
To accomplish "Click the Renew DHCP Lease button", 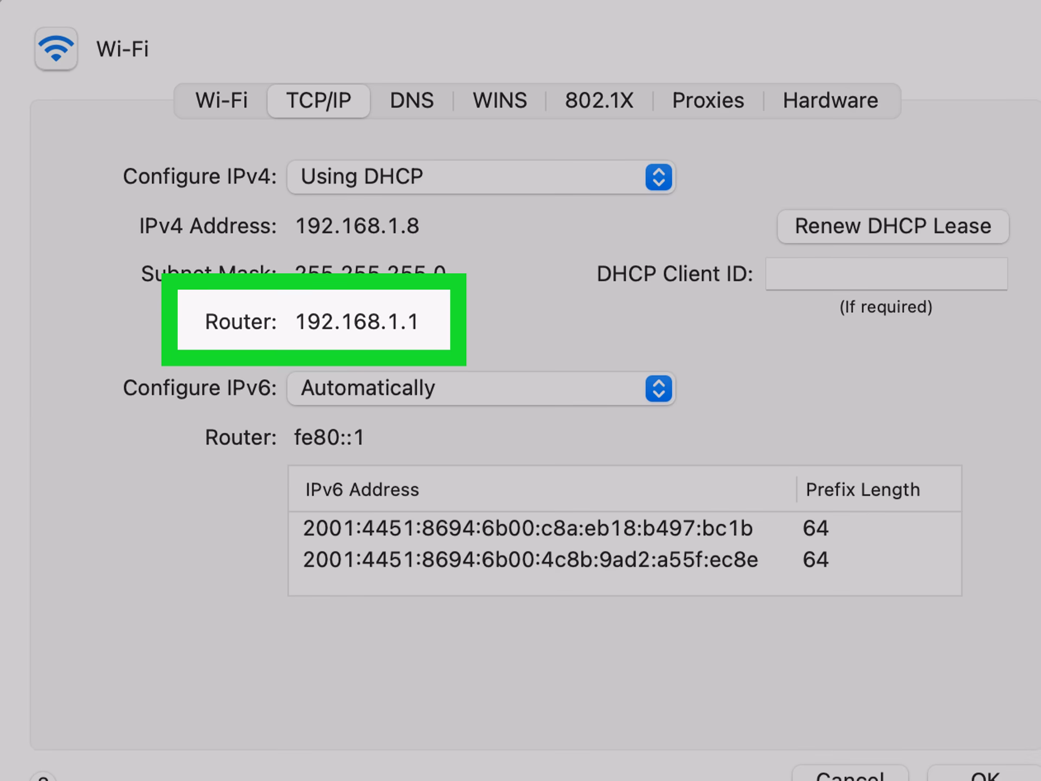I will click(892, 226).
